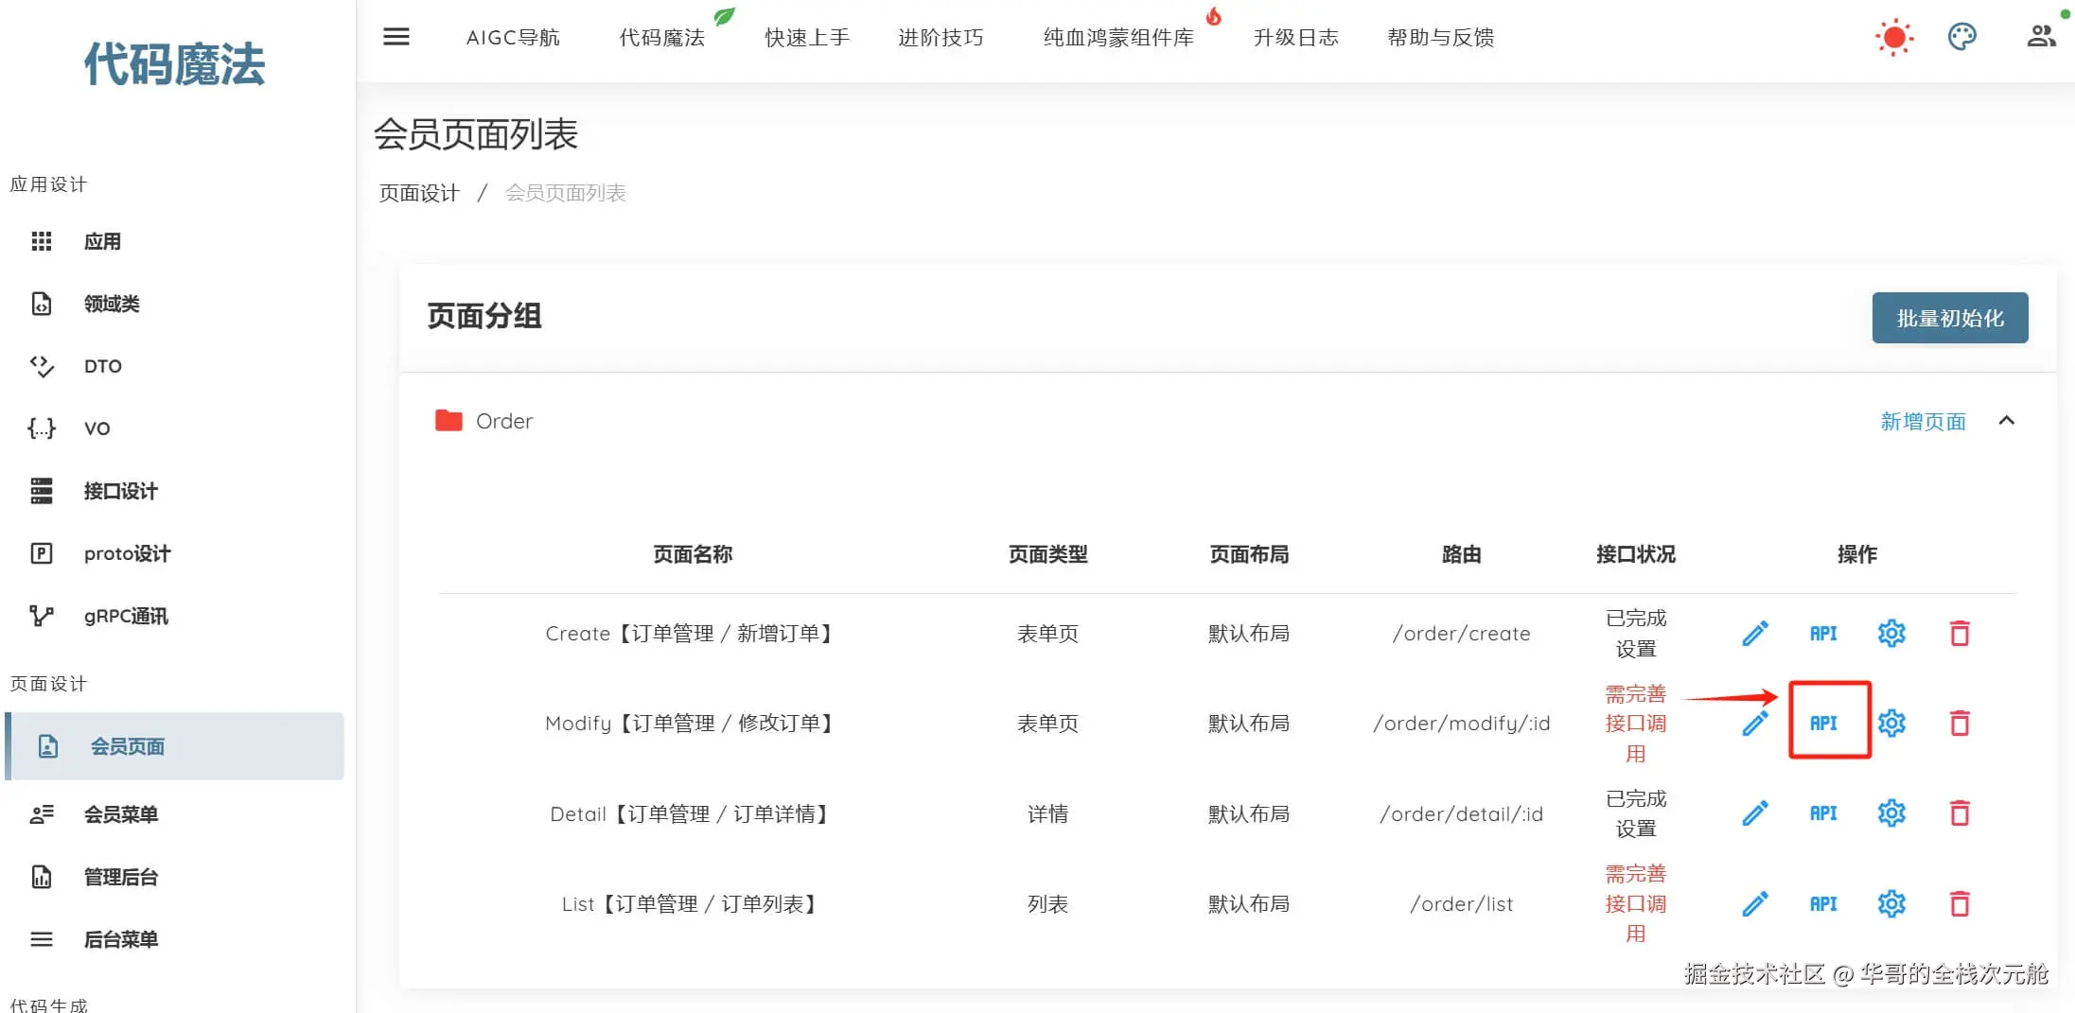Image resolution: width=2075 pixels, height=1013 pixels.
Task: Switch theme with the sun icon
Action: point(1894,37)
